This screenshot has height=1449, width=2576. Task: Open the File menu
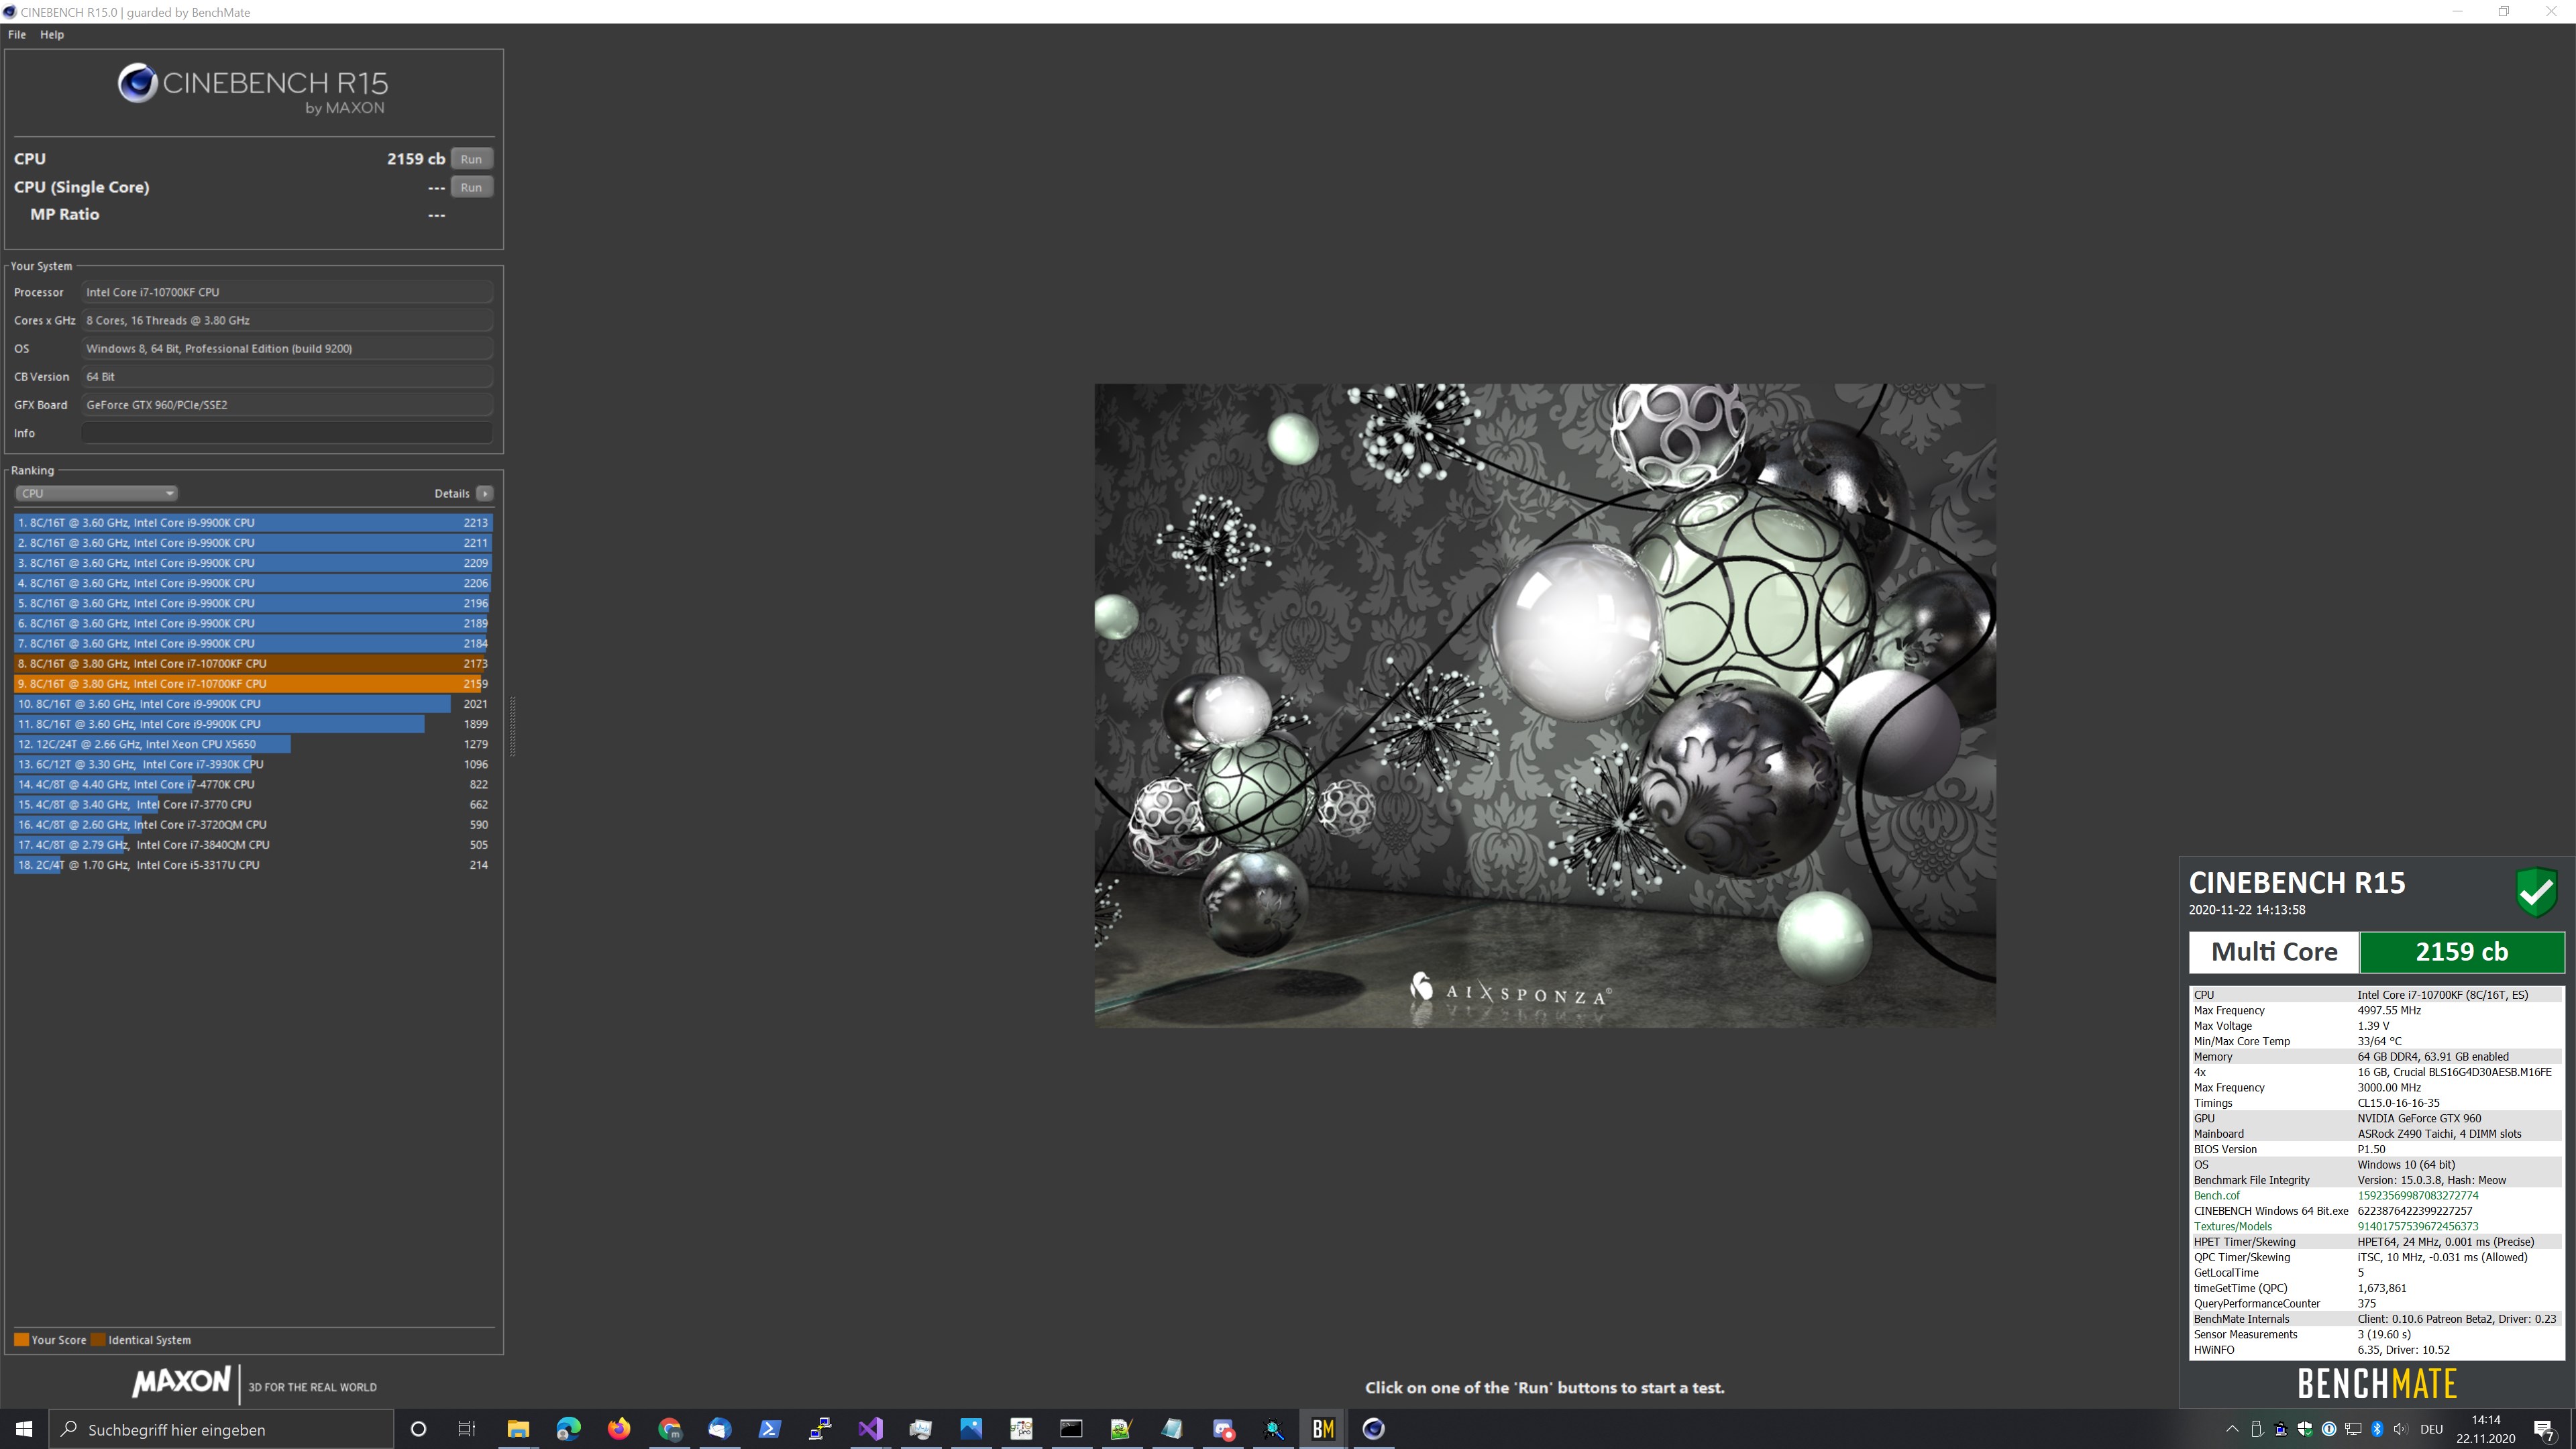(x=17, y=34)
